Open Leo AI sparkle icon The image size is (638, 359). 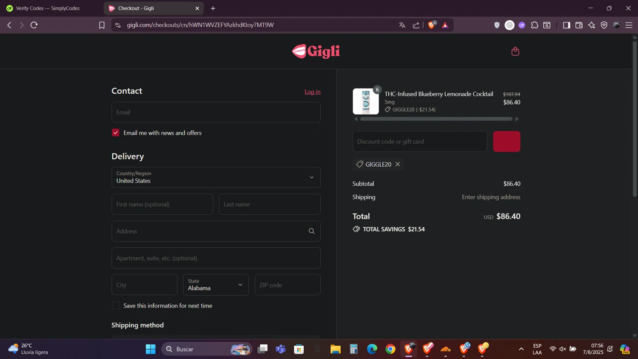592,25
